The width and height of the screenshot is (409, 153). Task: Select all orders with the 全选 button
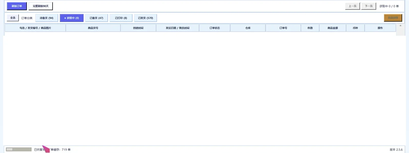[x=13, y=18]
